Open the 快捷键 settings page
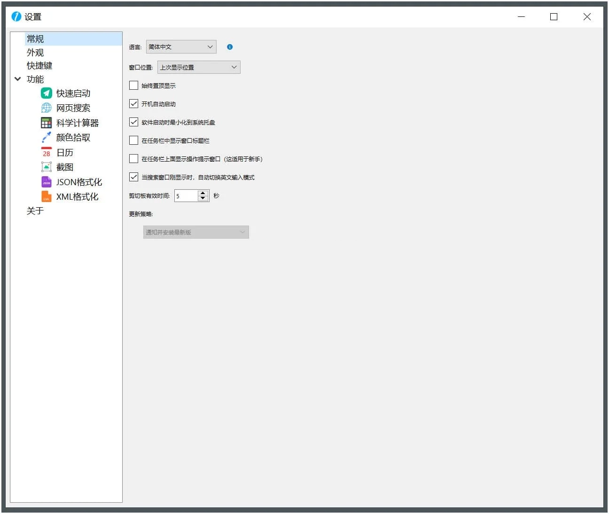 [39, 66]
